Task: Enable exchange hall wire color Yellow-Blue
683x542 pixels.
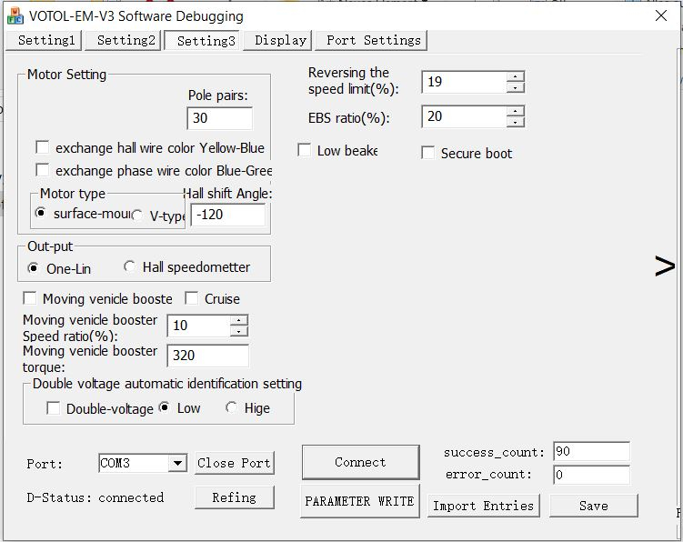Action: pos(42,147)
